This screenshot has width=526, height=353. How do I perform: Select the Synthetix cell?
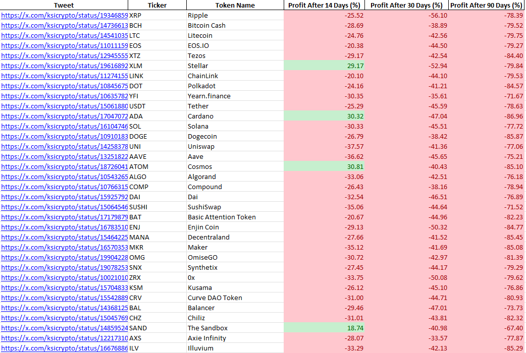pyautogui.click(x=235, y=267)
